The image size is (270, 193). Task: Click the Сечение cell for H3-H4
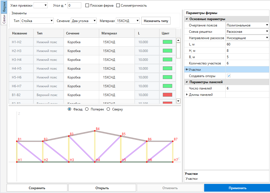[x=81, y=60]
